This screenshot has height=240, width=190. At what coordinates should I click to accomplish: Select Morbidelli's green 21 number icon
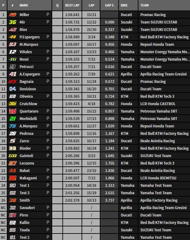(x=12, y=119)
